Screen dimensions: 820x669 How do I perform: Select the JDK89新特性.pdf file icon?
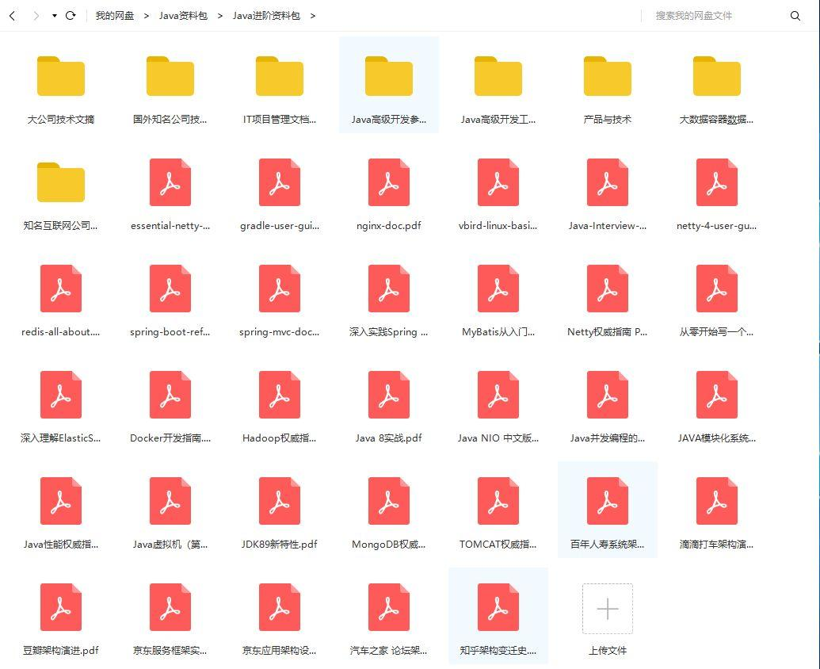point(279,501)
